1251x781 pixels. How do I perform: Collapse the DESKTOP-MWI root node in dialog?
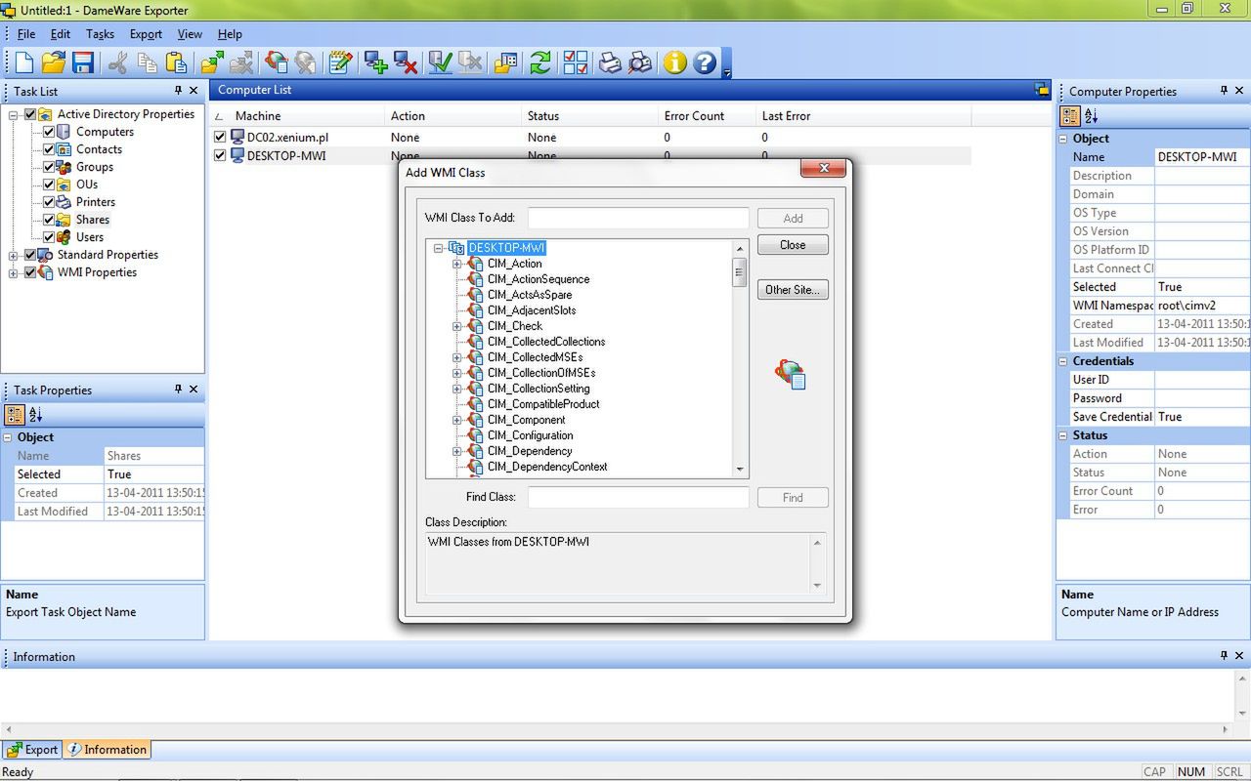click(438, 248)
